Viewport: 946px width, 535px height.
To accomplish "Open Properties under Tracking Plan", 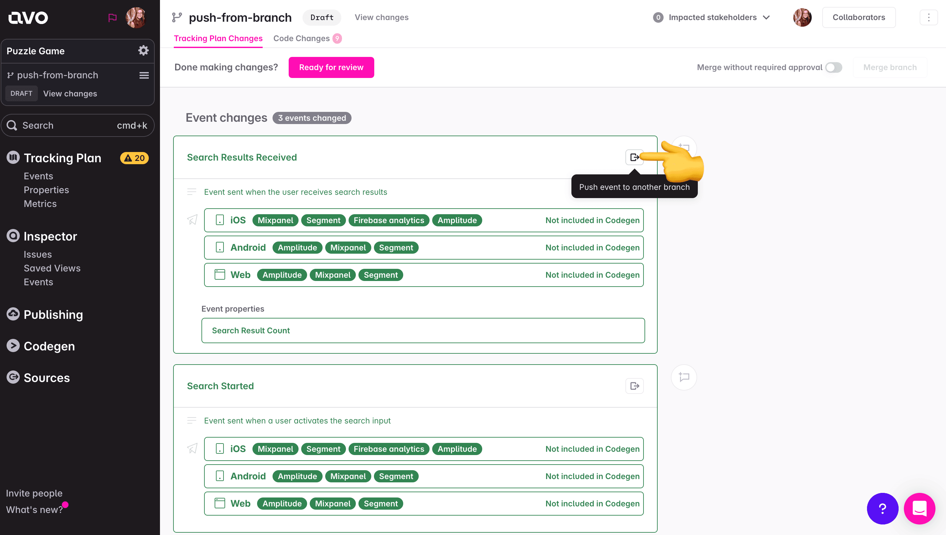I will click(46, 190).
